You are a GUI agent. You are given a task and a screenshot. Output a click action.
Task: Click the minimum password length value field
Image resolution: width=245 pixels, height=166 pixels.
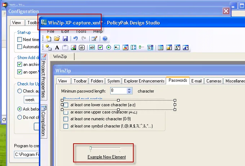click(x=119, y=91)
